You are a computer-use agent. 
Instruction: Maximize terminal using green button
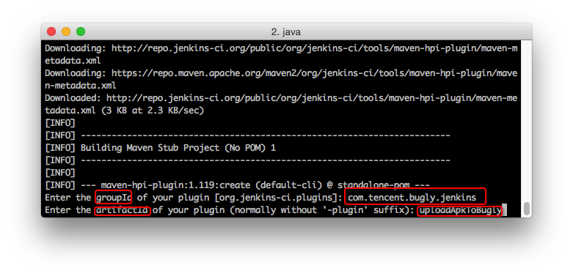coord(81,31)
